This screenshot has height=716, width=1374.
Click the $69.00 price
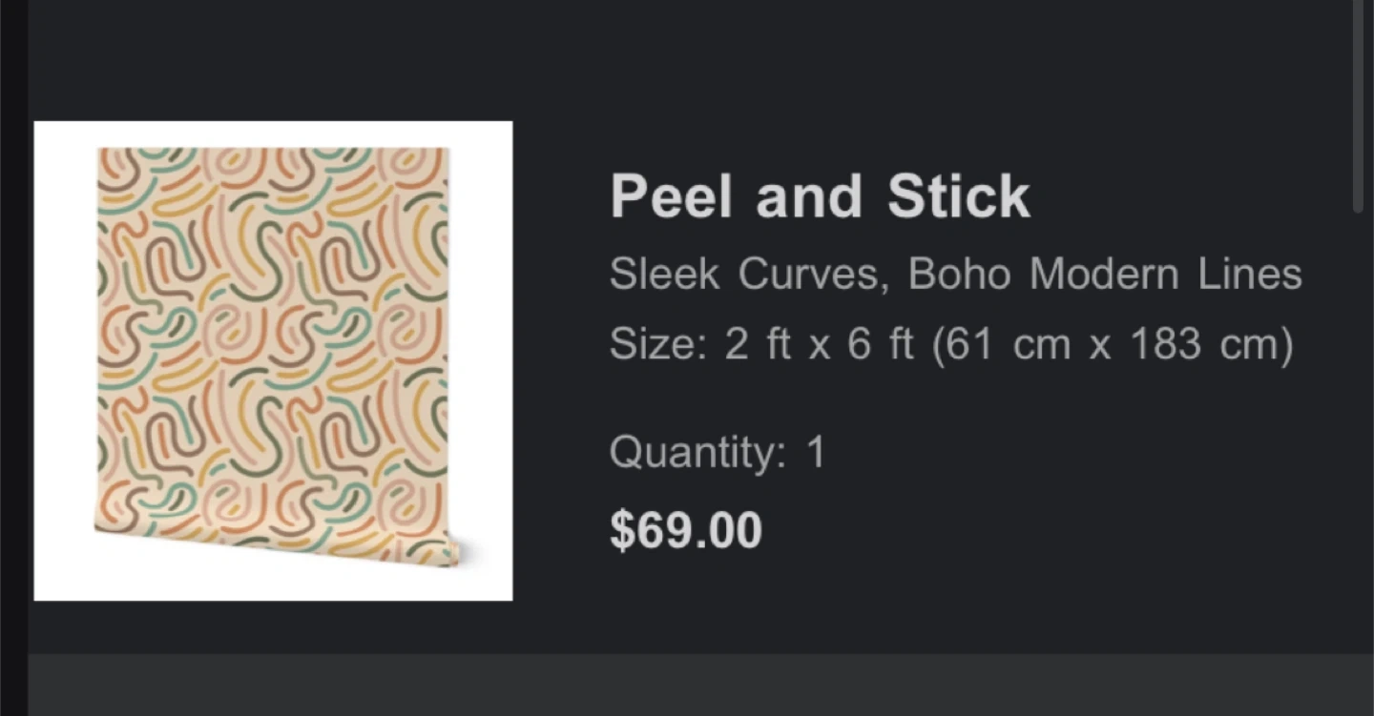[x=685, y=530]
